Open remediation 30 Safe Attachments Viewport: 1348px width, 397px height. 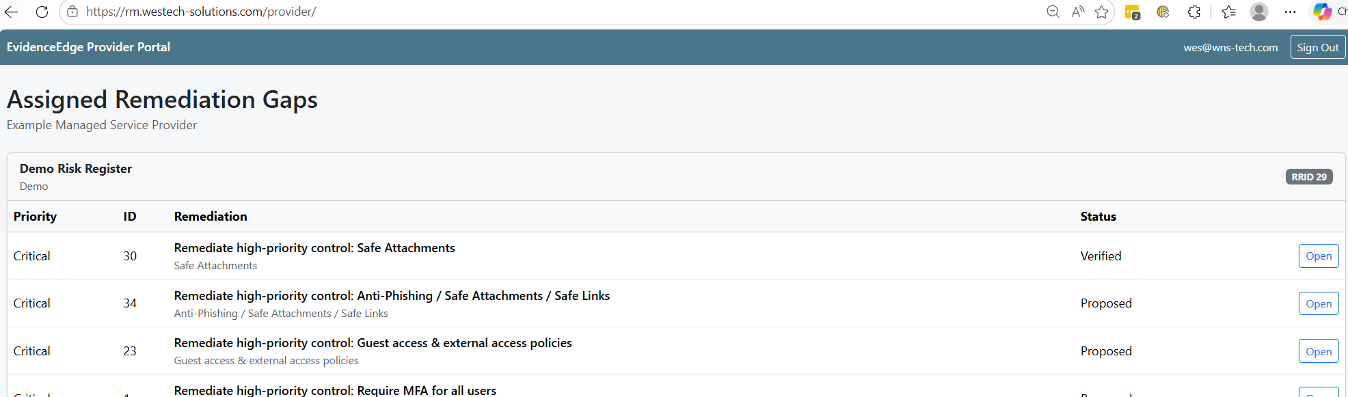[1319, 256]
